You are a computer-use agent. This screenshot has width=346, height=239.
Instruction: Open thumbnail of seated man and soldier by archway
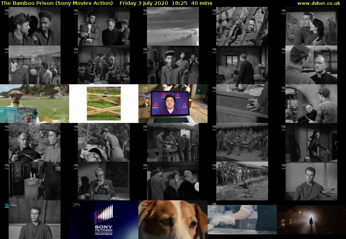[311, 104]
